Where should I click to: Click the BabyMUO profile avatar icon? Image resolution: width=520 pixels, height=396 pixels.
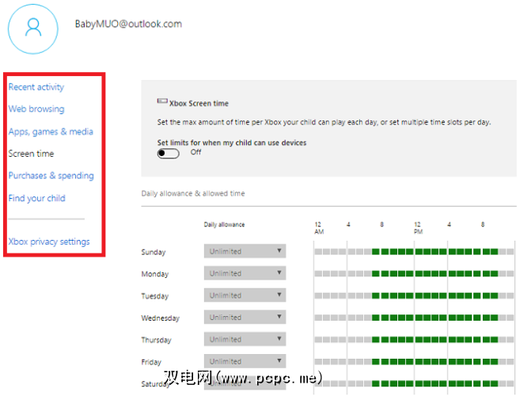click(x=33, y=29)
